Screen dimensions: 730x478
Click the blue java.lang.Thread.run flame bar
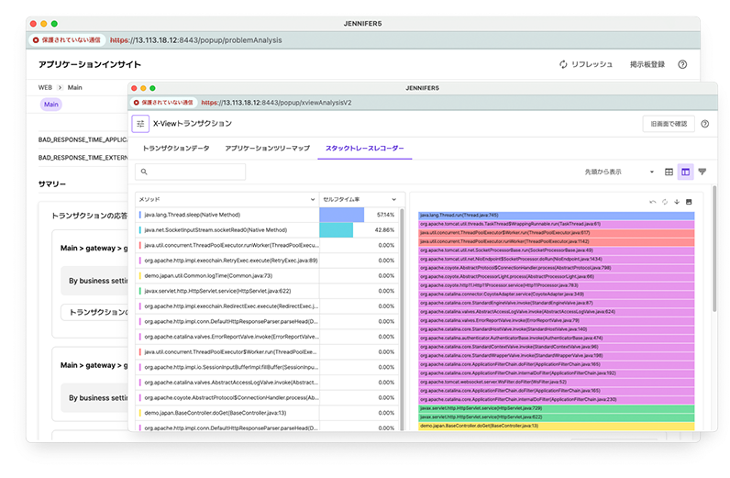coord(556,215)
